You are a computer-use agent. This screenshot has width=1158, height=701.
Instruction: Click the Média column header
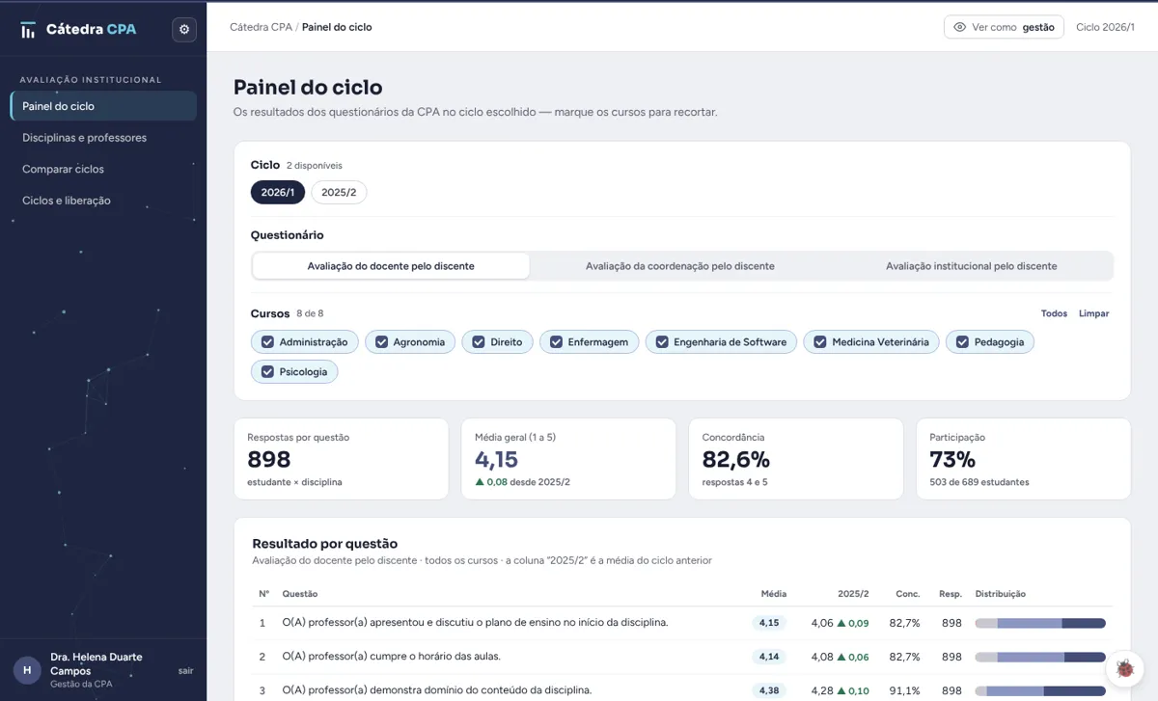click(x=773, y=594)
